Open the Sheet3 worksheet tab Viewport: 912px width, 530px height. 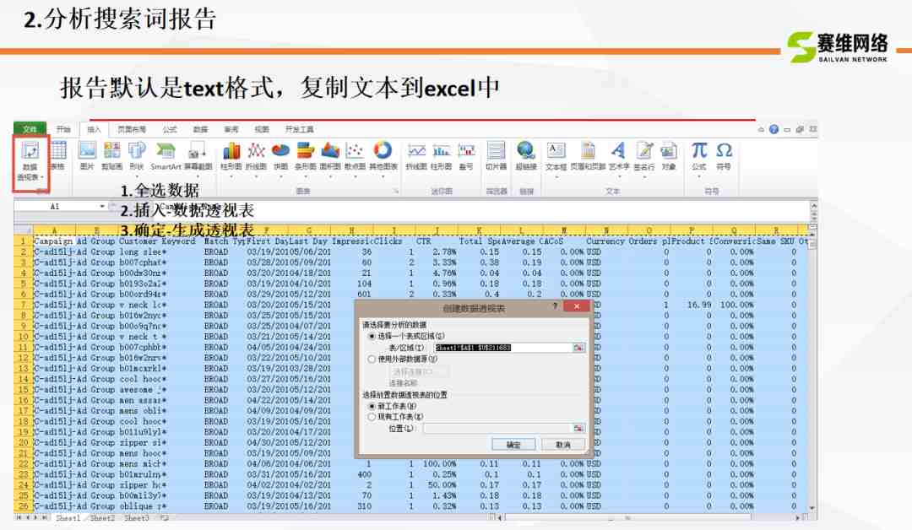(x=137, y=518)
